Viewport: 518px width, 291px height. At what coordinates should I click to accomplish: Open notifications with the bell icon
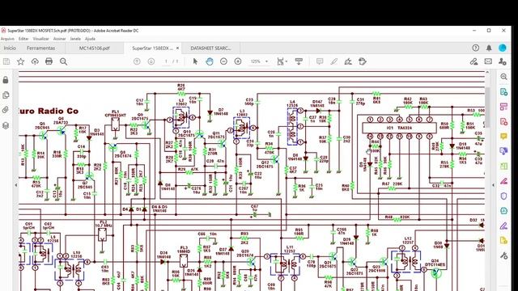pyautogui.click(x=489, y=48)
